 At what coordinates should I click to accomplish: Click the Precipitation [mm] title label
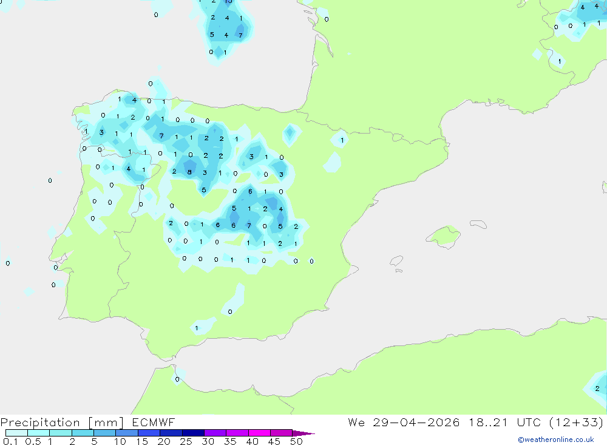pos(62,422)
